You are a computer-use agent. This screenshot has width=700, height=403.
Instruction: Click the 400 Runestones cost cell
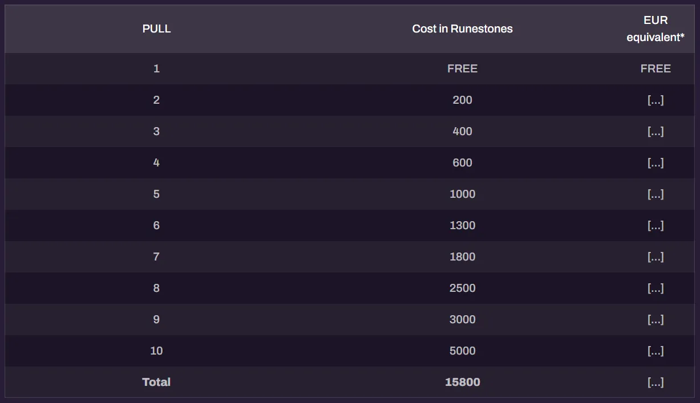coord(462,131)
